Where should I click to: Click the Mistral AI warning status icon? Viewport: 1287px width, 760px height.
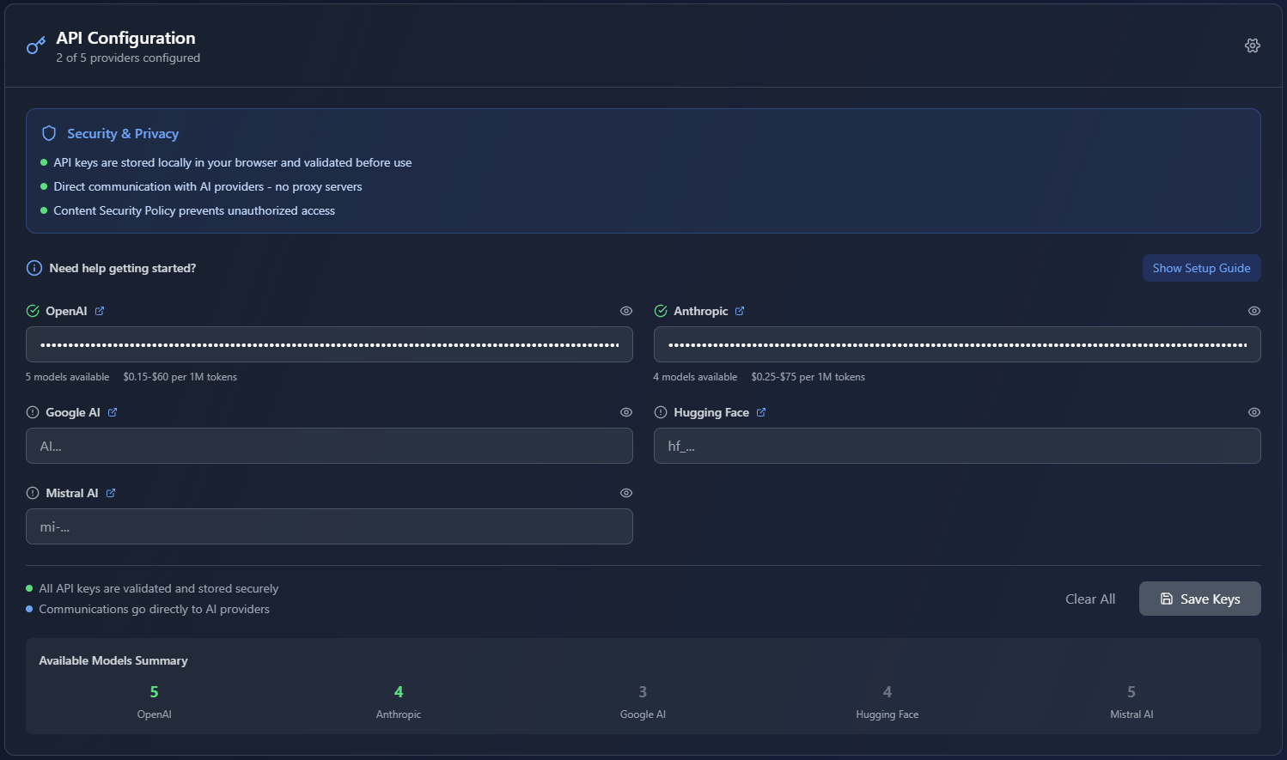click(x=33, y=493)
